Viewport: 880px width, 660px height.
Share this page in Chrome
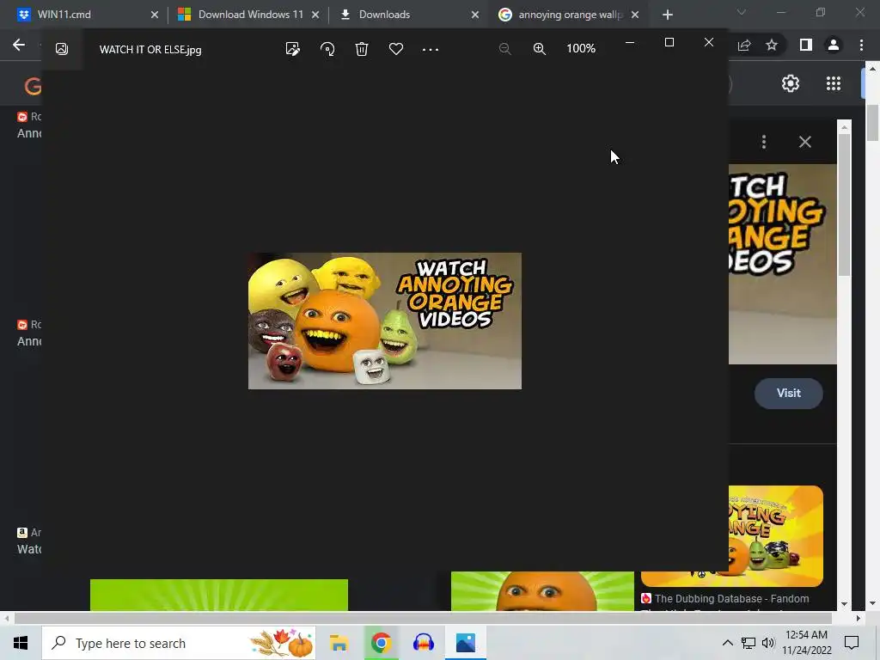[x=744, y=45]
